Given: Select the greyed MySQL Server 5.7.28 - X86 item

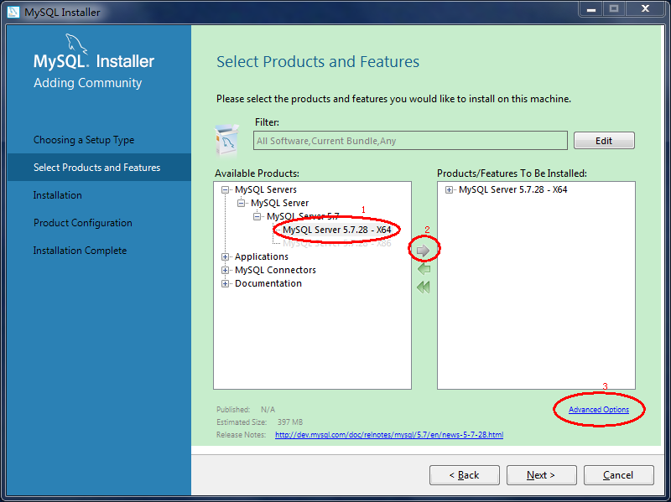Looking at the screenshot, I should (337, 243).
